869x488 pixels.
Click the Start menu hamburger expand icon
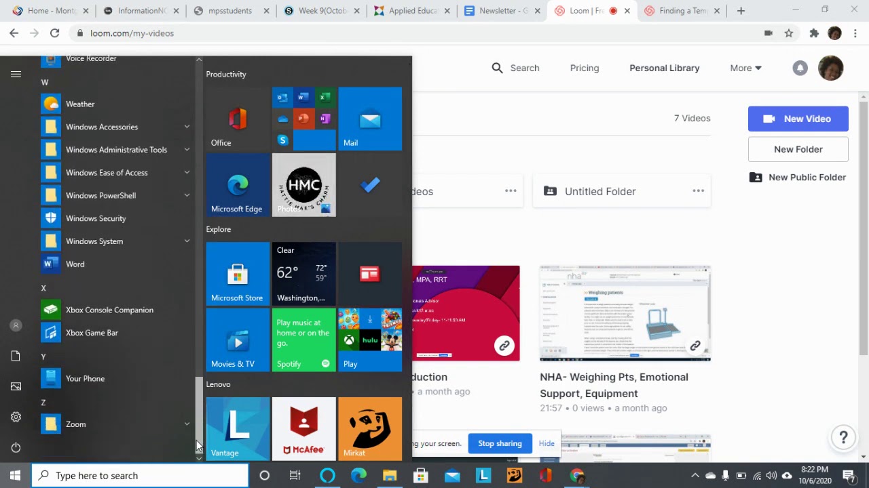(16, 74)
